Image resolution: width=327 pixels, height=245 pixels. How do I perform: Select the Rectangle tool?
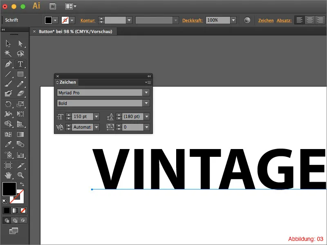(20, 74)
